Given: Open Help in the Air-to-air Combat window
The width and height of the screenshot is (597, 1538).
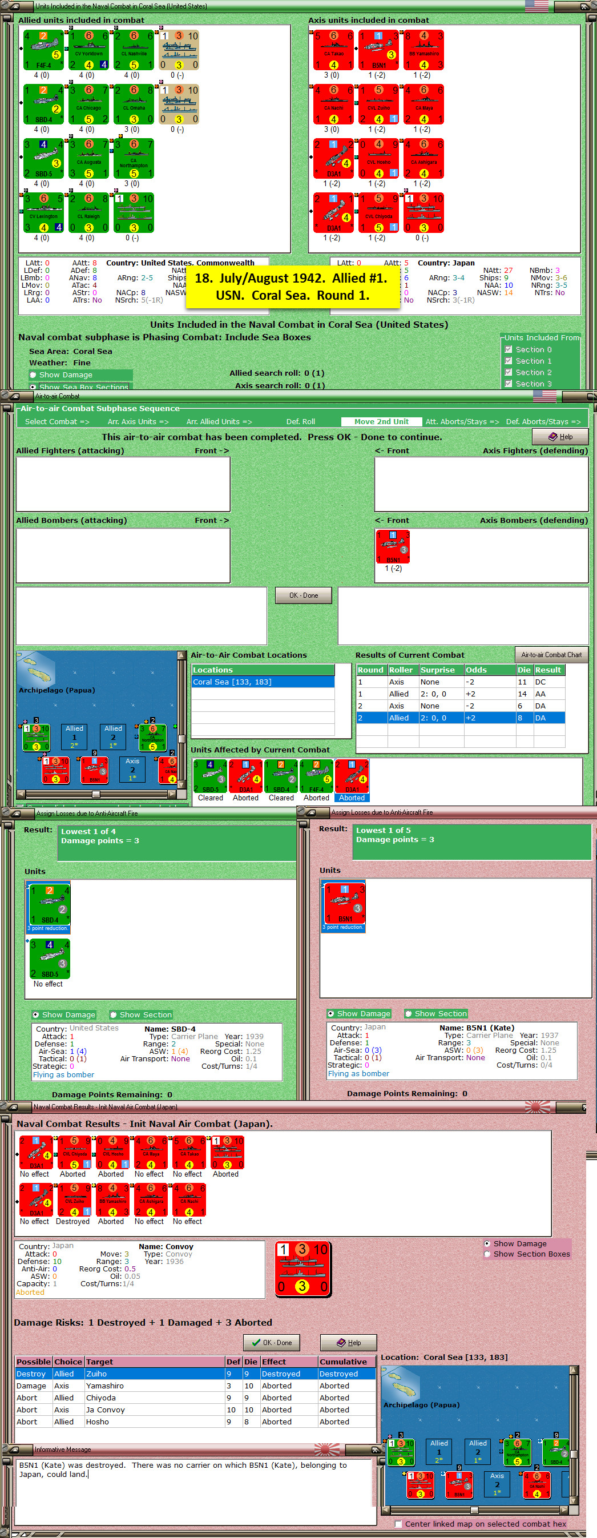Looking at the screenshot, I should (560, 436).
